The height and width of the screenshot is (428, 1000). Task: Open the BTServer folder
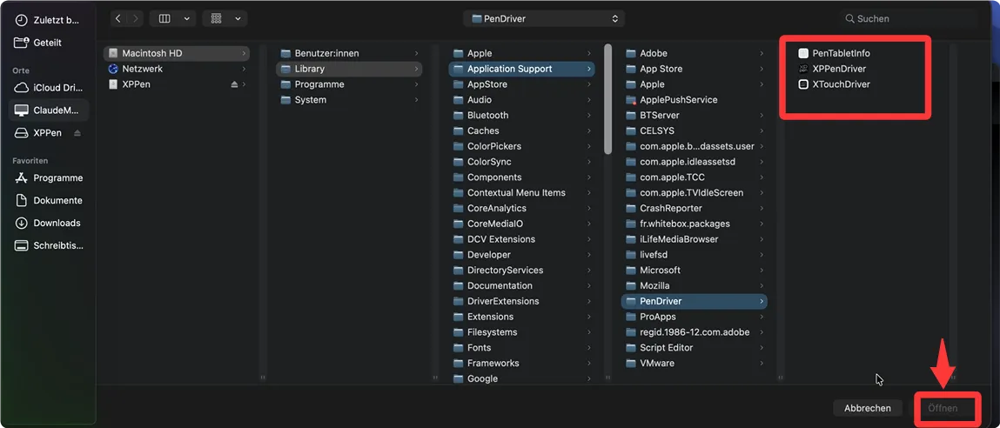pyautogui.click(x=695, y=115)
